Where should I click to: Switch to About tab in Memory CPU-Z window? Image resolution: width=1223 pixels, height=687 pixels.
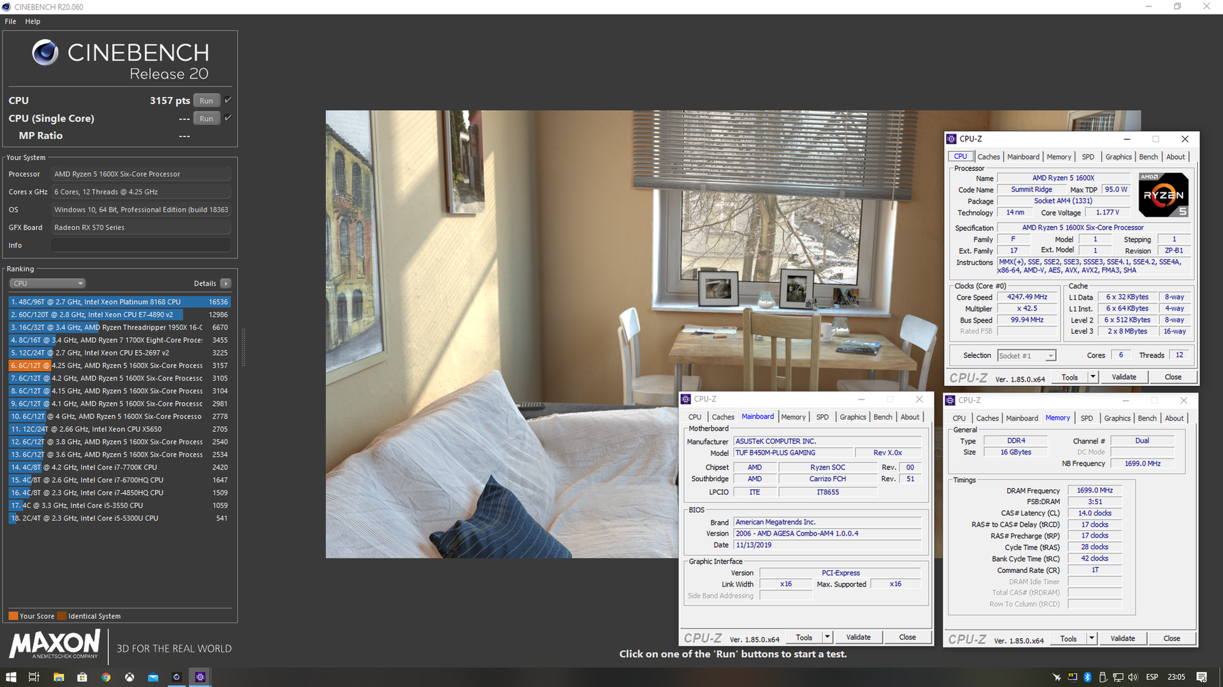pyautogui.click(x=1175, y=418)
